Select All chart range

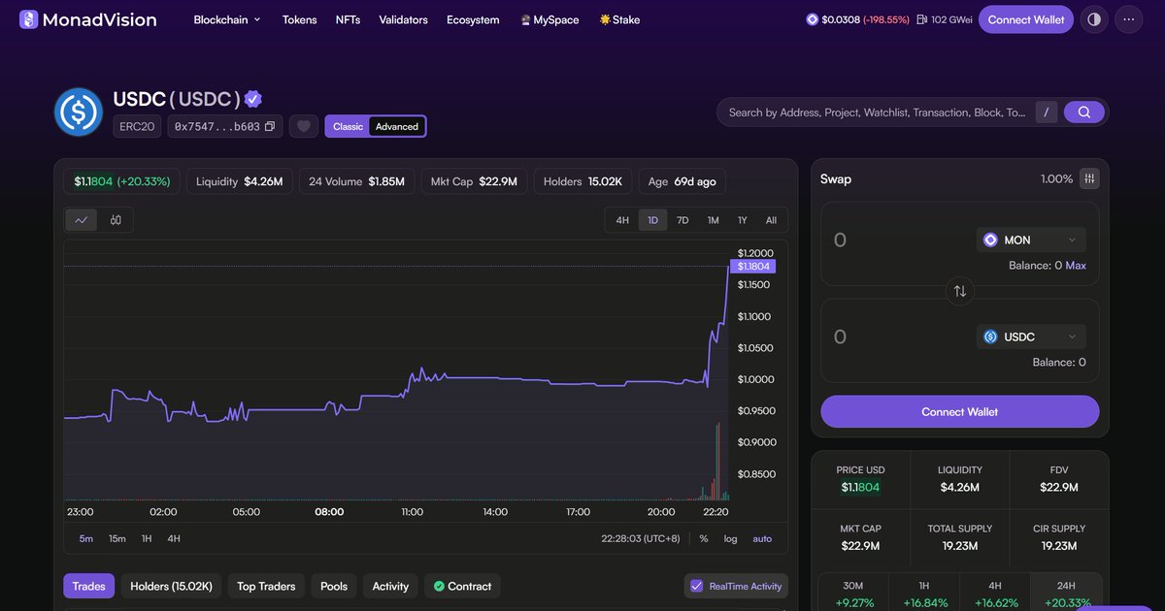[771, 220]
